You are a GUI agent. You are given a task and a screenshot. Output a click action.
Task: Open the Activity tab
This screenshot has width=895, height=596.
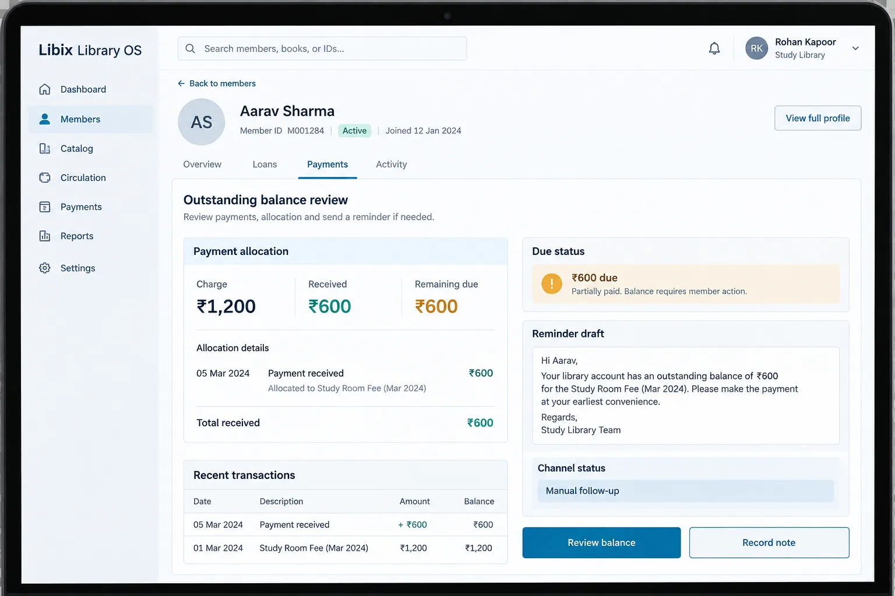tap(392, 164)
